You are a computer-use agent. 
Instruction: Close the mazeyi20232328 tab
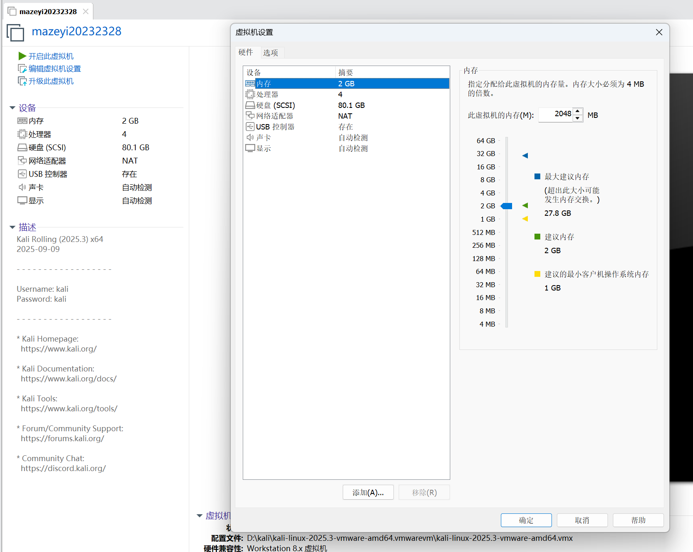[x=85, y=11]
